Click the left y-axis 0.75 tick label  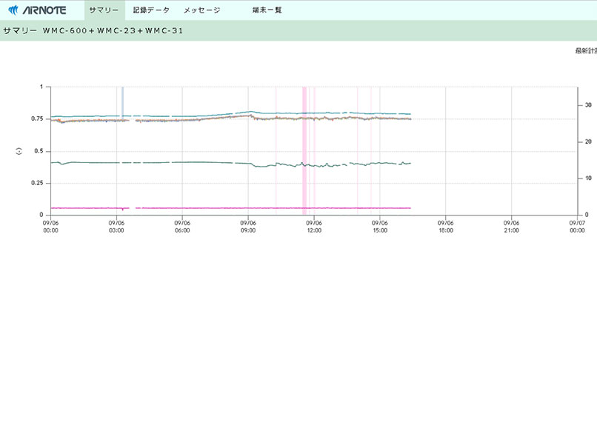[36, 118]
